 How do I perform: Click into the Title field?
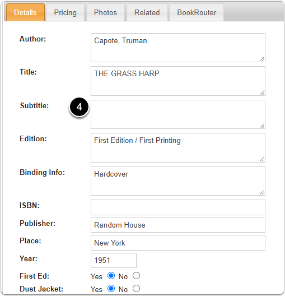[178, 81]
